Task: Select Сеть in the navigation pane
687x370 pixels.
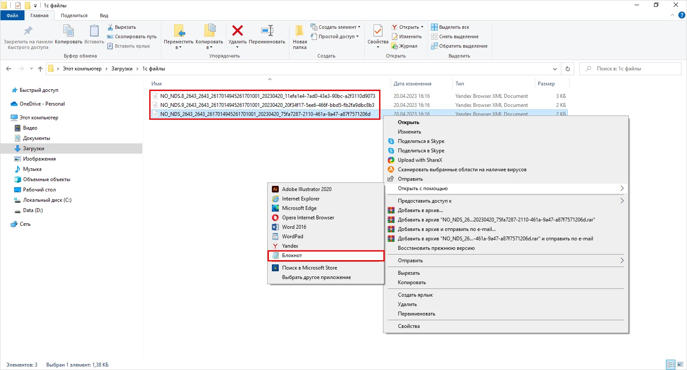Action: point(25,224)
